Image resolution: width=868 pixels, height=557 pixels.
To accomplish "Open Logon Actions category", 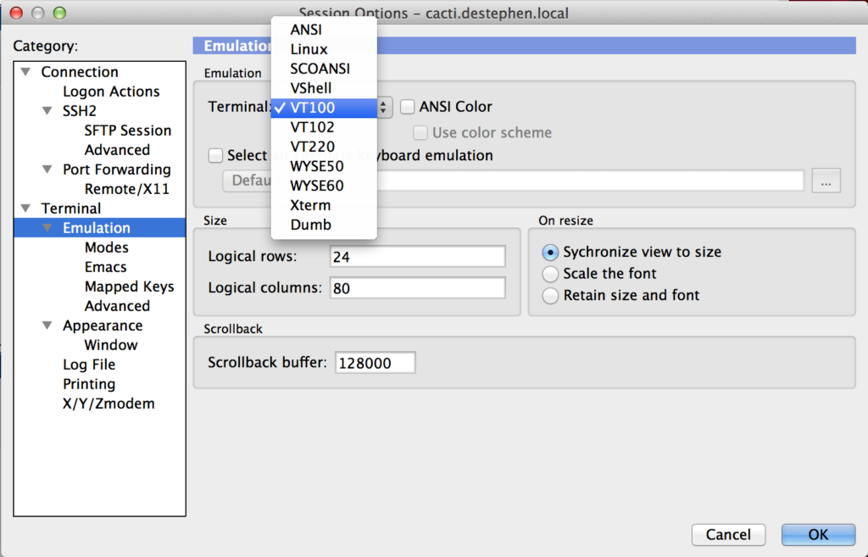I will pyautogui.click(x=111, y=92).
